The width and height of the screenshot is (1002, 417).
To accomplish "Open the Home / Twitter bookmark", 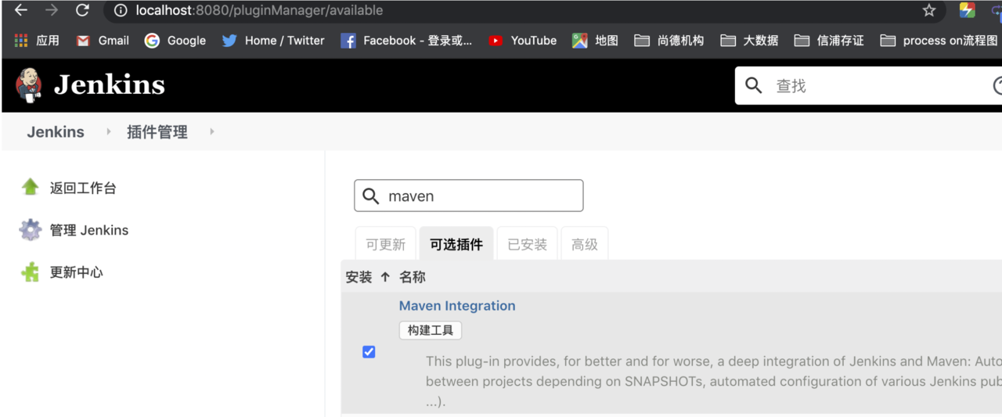I will pos(272,41).
